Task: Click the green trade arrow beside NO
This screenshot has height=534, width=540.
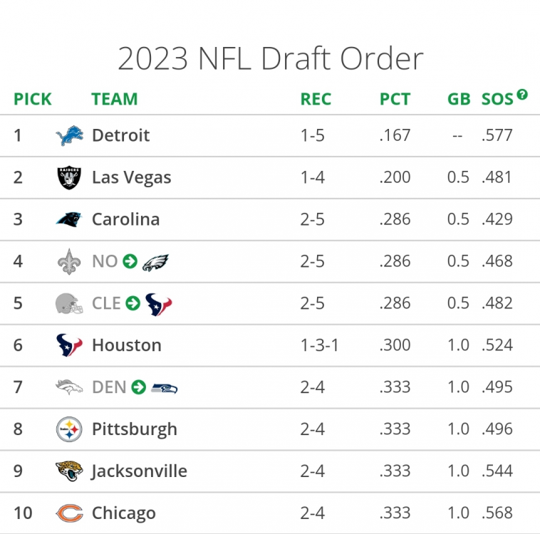Action: click(130, 261)
